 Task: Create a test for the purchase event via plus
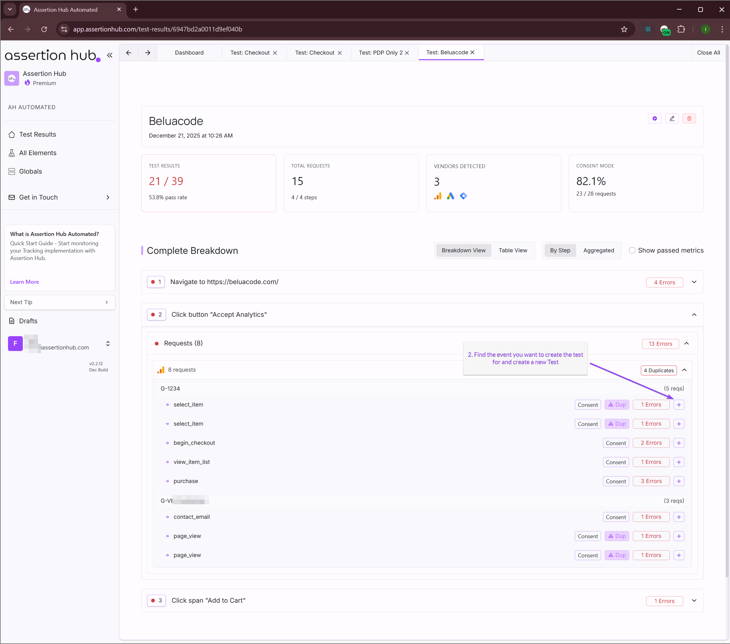point(679,481)
